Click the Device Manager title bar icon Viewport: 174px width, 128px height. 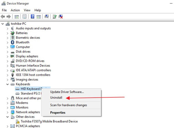pos(3,3)
